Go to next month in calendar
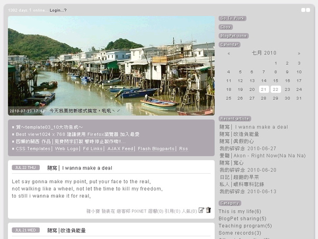Viewport: 318px width, 239px height. (x=299, y=54)
